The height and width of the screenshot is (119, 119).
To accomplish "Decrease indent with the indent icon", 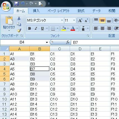I will [x=116, y=28].
